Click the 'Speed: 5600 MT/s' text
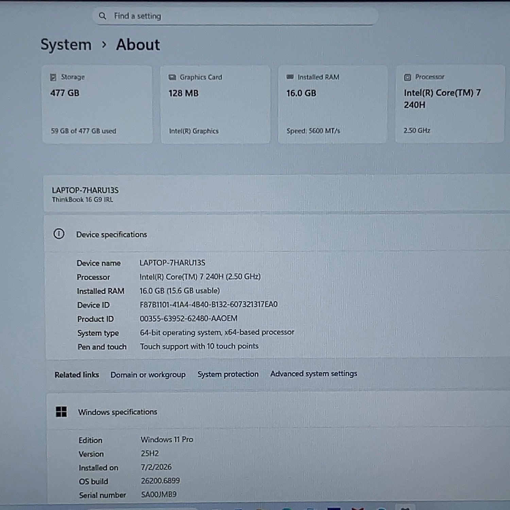 point(313,131)
